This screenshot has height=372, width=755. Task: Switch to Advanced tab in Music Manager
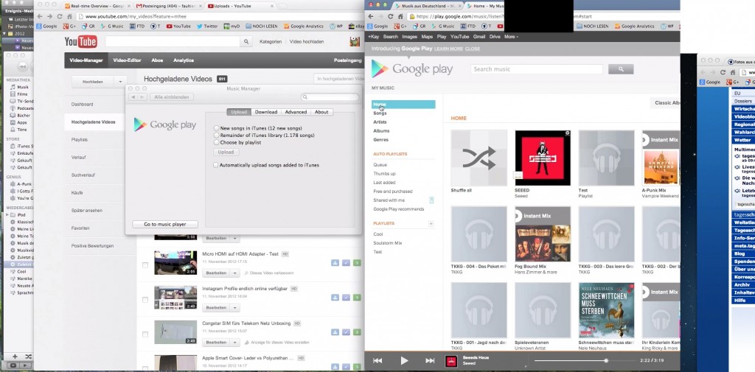click(x=296, y=112)
